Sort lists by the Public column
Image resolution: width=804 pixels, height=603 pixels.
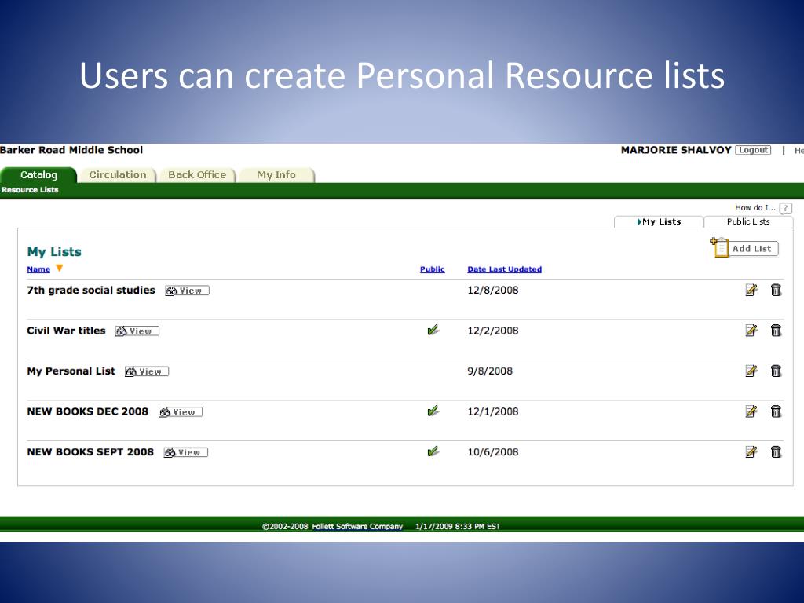[x=433, y=269]
